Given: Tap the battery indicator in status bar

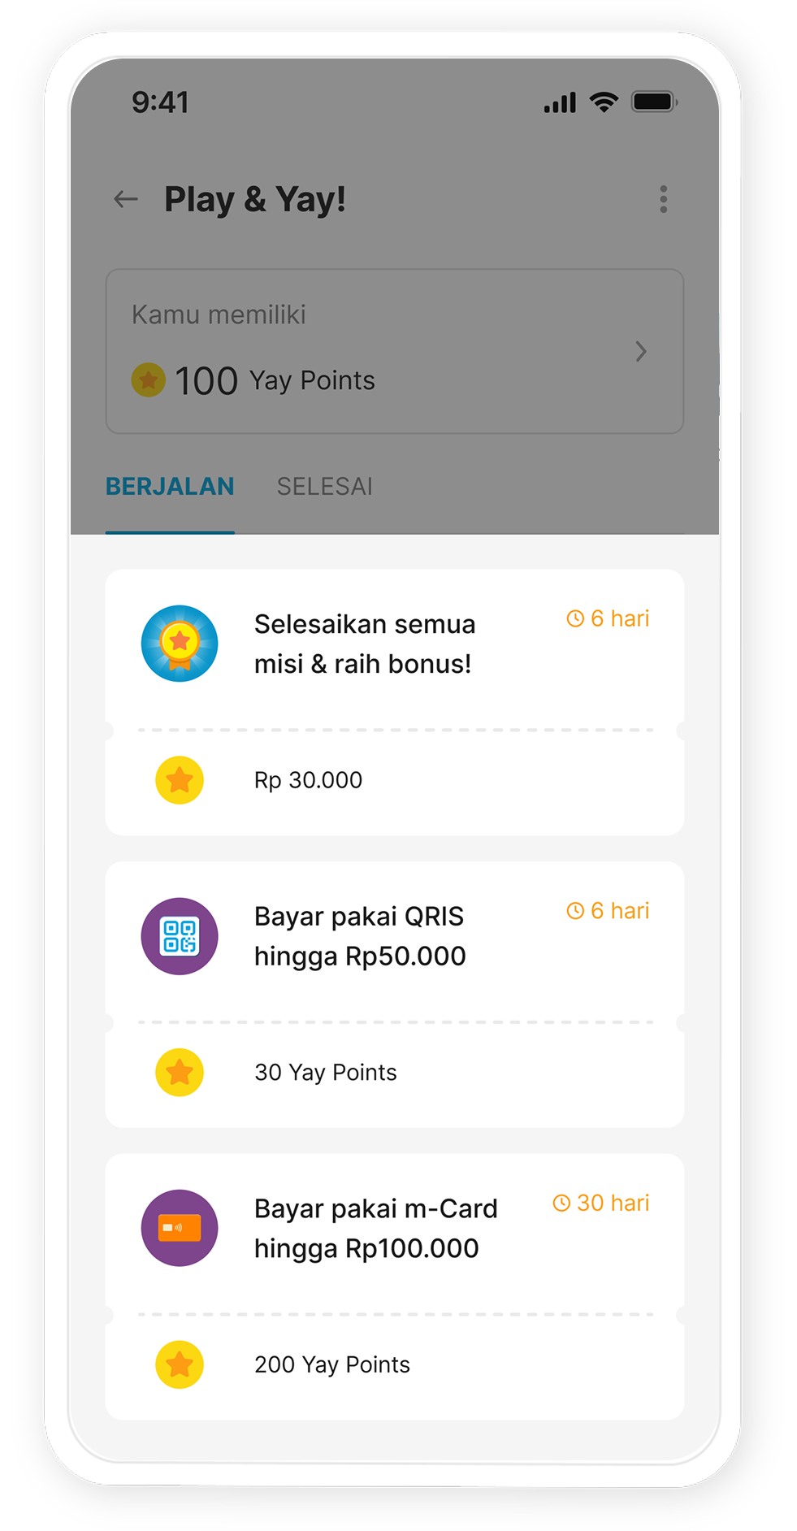Looking at the screenshot, I should (654, 102).
